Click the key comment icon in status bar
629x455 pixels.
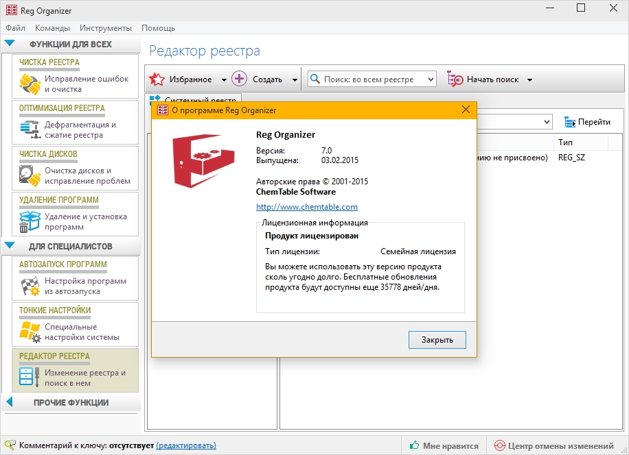tap(10, 445)
